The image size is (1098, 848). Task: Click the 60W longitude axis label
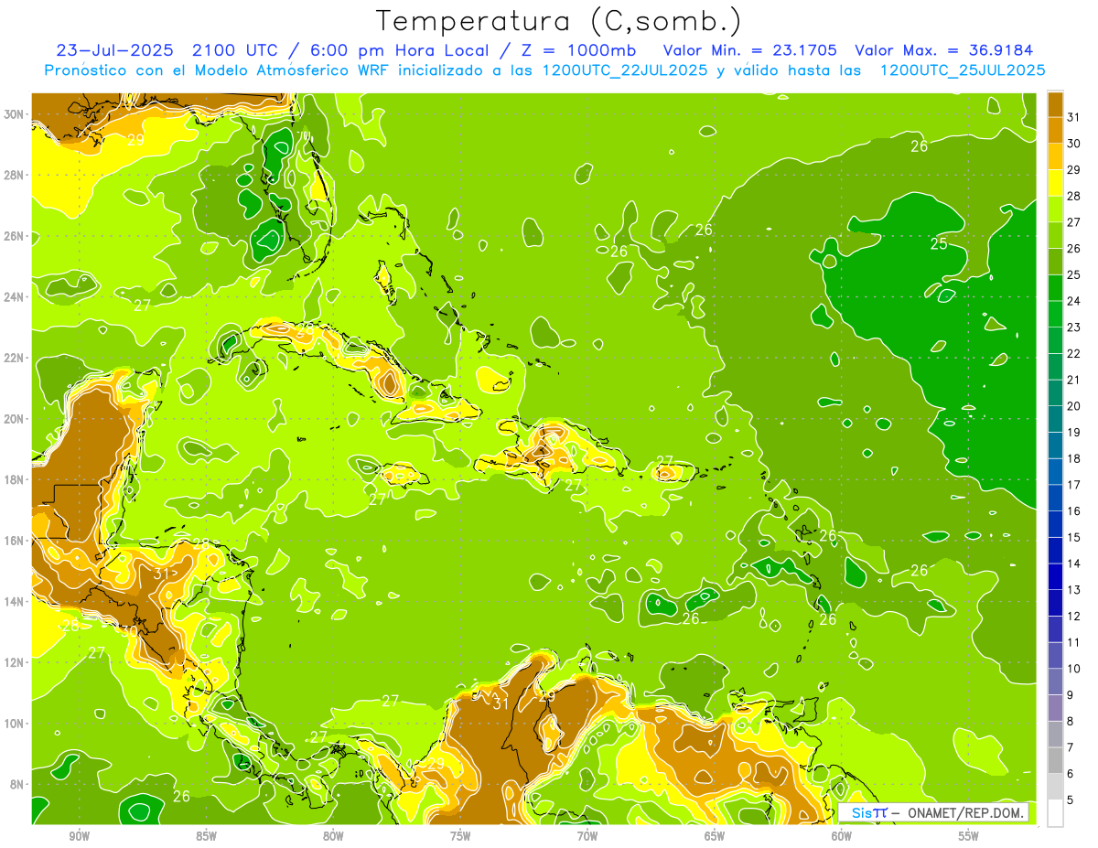pos(842,836)
